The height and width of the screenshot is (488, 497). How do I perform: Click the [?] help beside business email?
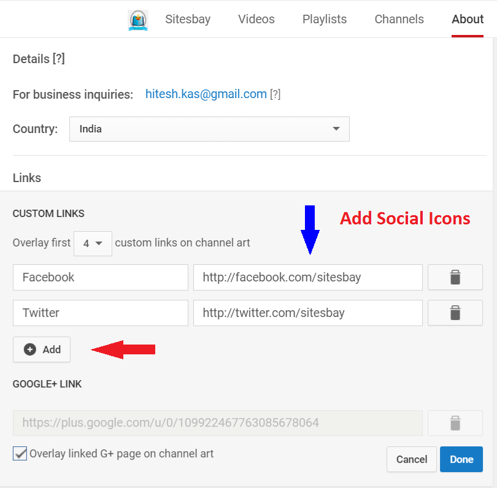[275, 94]
